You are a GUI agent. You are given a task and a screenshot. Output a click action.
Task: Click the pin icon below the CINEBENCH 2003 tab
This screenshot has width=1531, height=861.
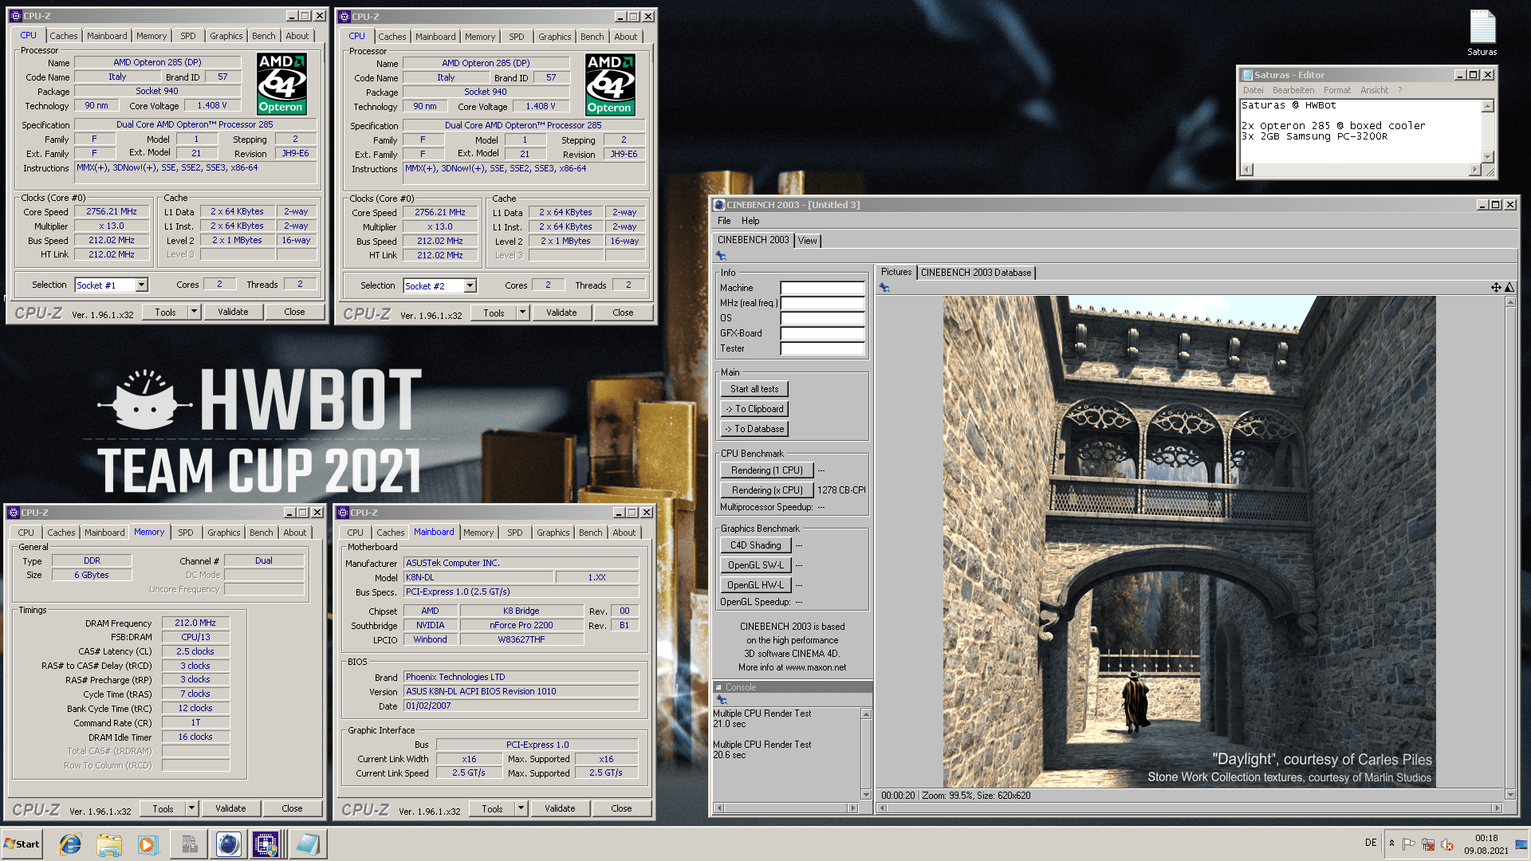(x=721, y=256)
